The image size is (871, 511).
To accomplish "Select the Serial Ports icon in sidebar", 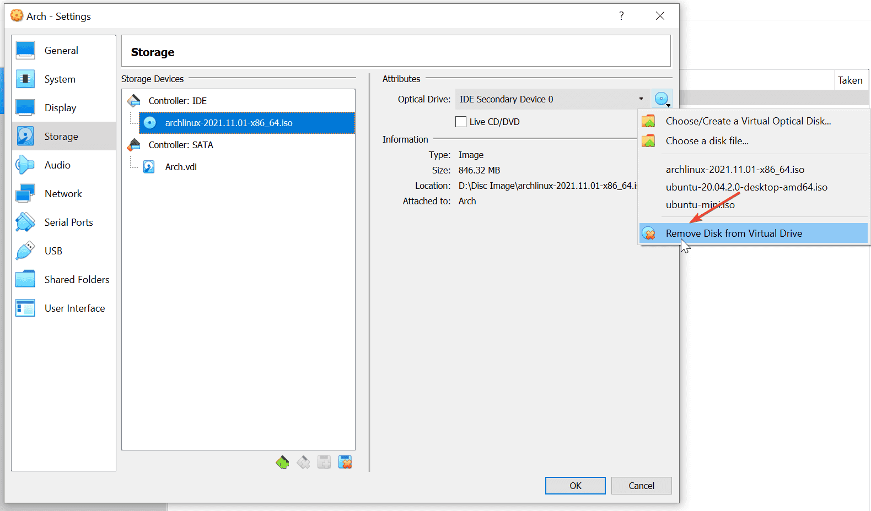I will (x=25, y=222).
